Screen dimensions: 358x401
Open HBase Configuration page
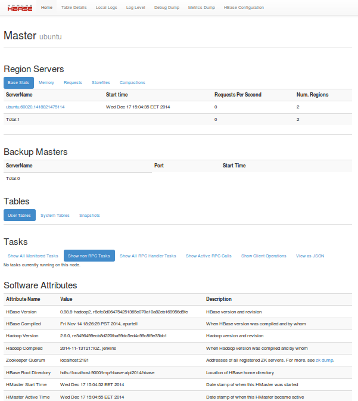pyautogui.click(x=244, y=7)
